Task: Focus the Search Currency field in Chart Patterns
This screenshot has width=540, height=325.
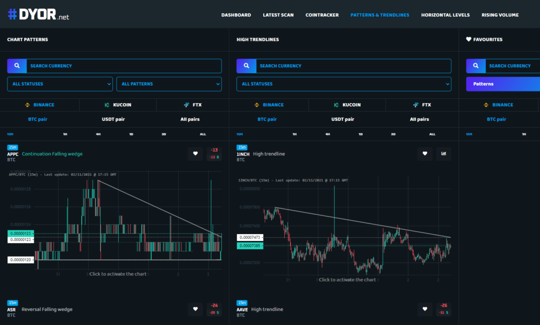Action: pos(124,66)
